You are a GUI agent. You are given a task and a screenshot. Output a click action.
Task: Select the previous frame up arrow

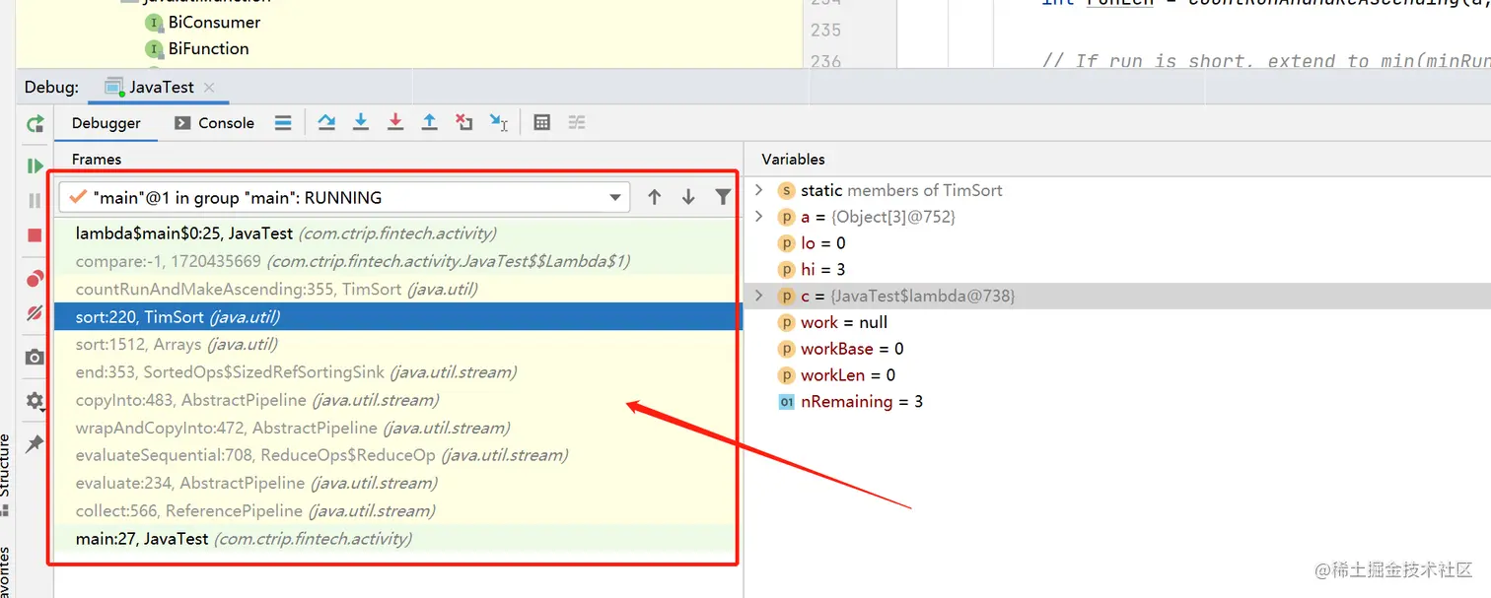[654, 197]
